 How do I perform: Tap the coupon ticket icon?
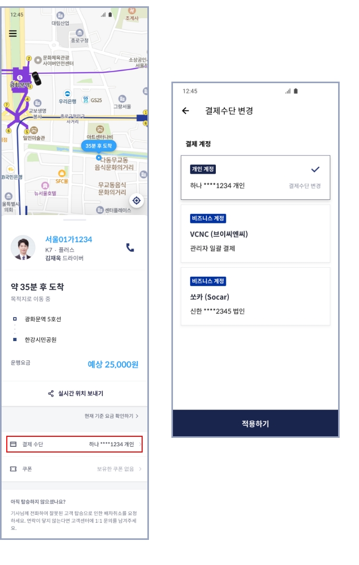(13, 469)
